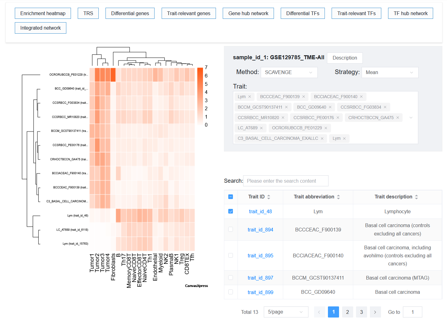Open the Differential TFs tab
This screenshot has height=324, width=447.
coord(303,13)
